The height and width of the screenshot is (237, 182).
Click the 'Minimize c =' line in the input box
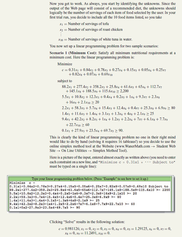tap(22, 183)
